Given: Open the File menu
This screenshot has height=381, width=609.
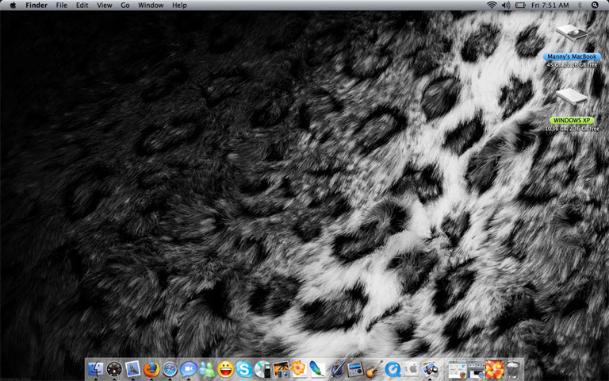Looking at the screenshot, I should point(61,6).
